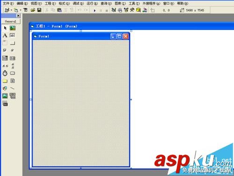Select the PictureBox control tool
This screenshot has width=234, height=176.
pos(13,28)
